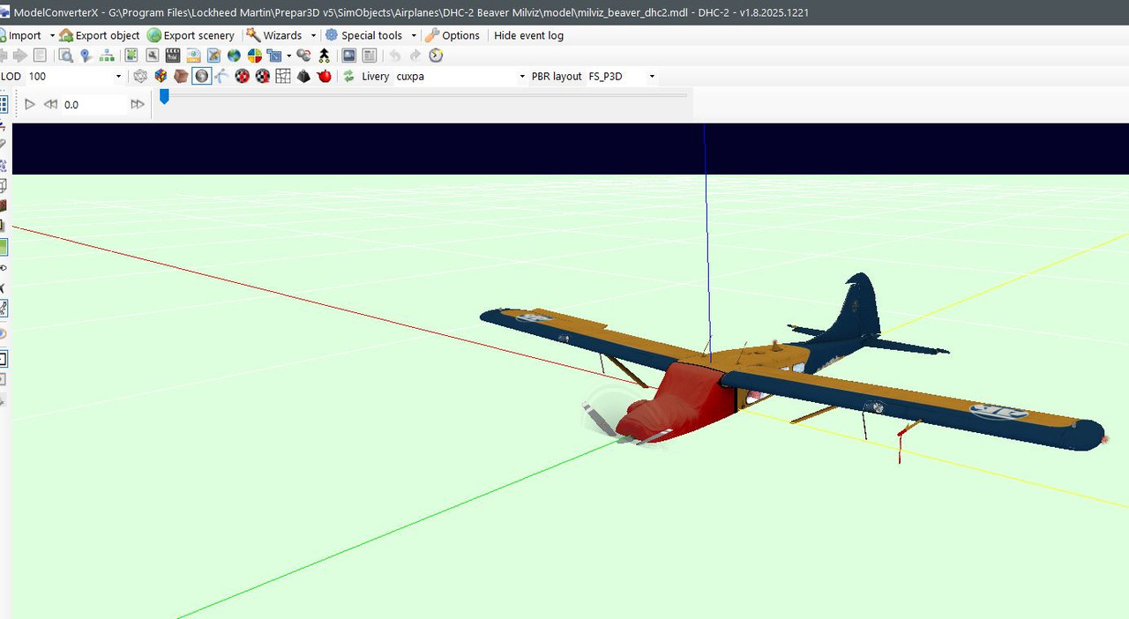Toggle the first red checkered ball mode
Screen dimensions: 1129x619
(242, 77)
